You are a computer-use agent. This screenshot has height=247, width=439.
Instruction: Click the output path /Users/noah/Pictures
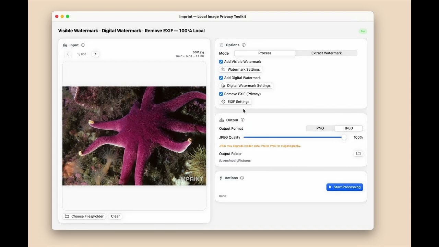pyautogui.click(x=235, y=161)
